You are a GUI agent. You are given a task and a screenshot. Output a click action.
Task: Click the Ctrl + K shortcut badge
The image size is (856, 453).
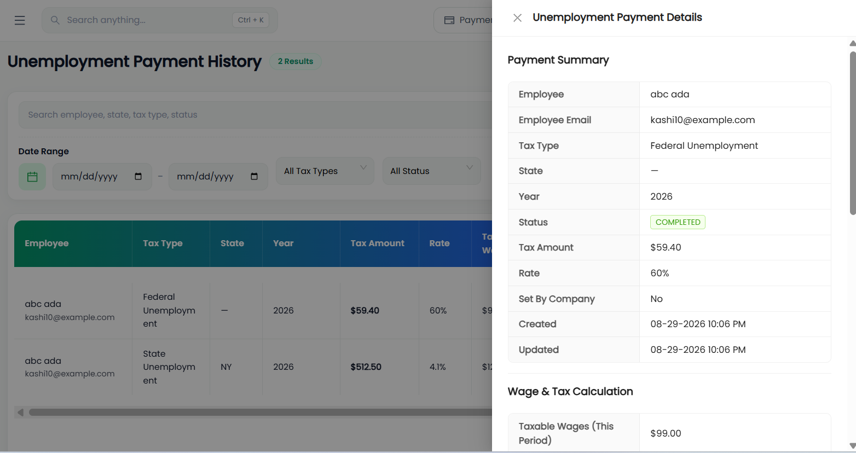click(x=251, y=20)
